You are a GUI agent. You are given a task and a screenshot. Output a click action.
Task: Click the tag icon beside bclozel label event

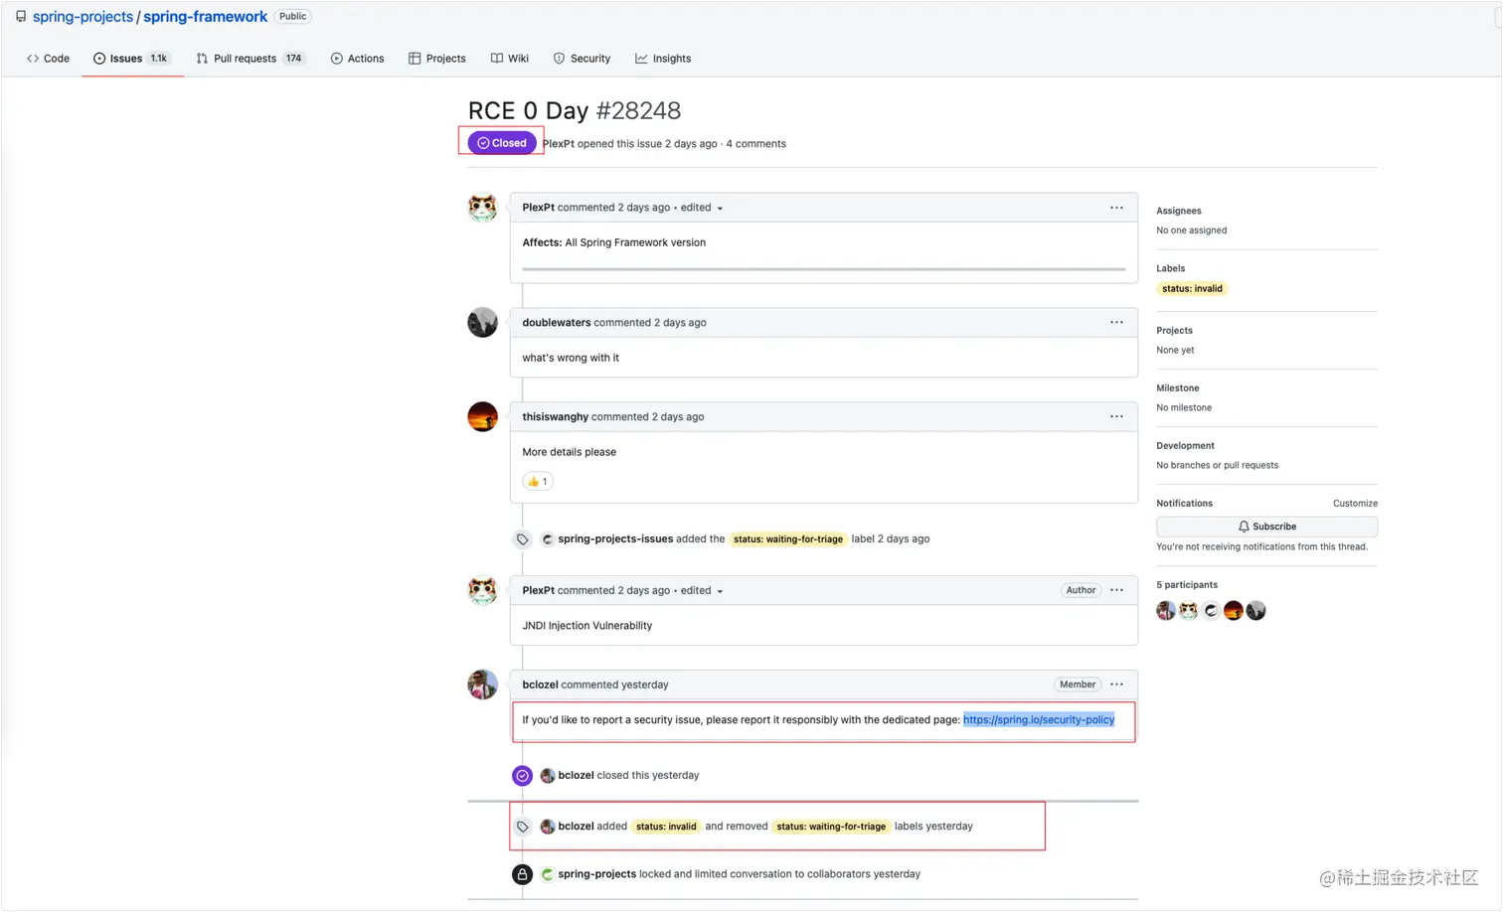[522, 827]
